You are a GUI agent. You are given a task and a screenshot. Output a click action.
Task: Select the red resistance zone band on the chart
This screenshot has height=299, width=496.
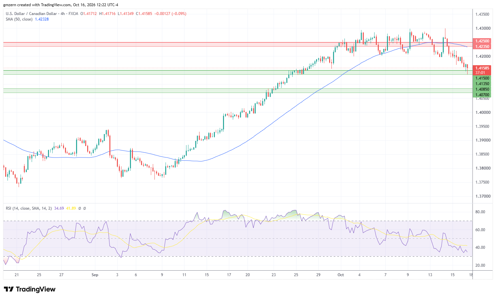[238, 44]
